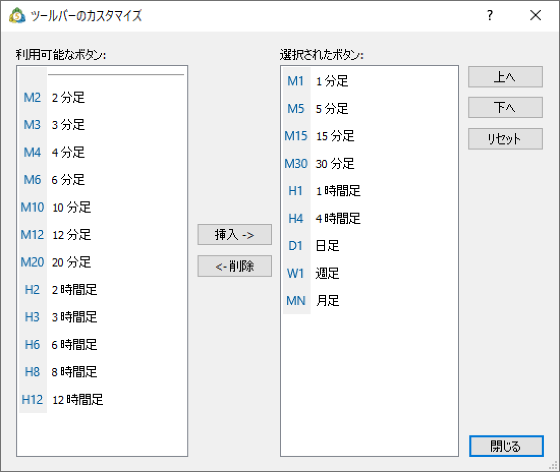Image resolution: width=560 pixels, height=472 pixels.
Task: Select the '日足' row text
Action: [x=327, y=246]
